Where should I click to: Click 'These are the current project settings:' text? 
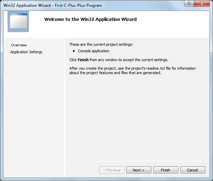coord(101,44)
